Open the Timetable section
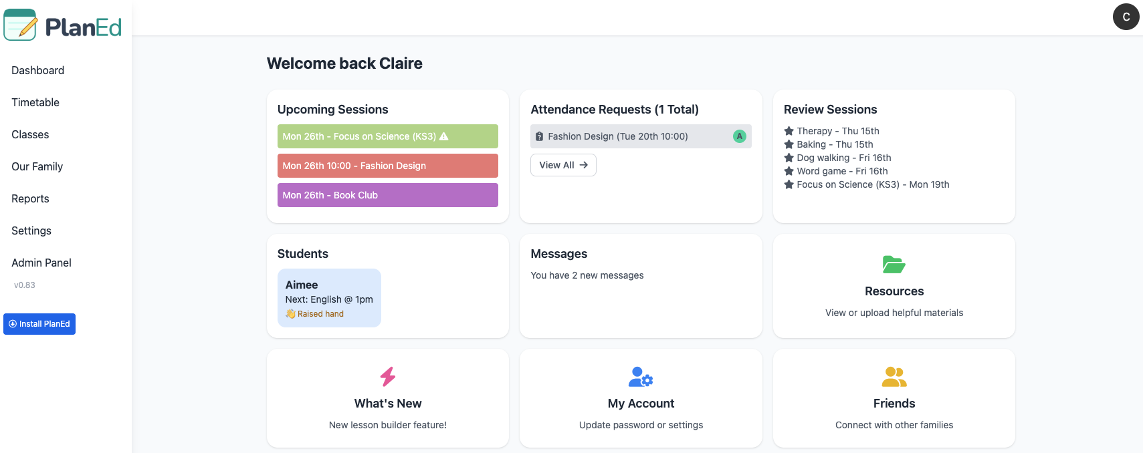The width and height of the screenshot is (1143, 453). coord(35,102)
